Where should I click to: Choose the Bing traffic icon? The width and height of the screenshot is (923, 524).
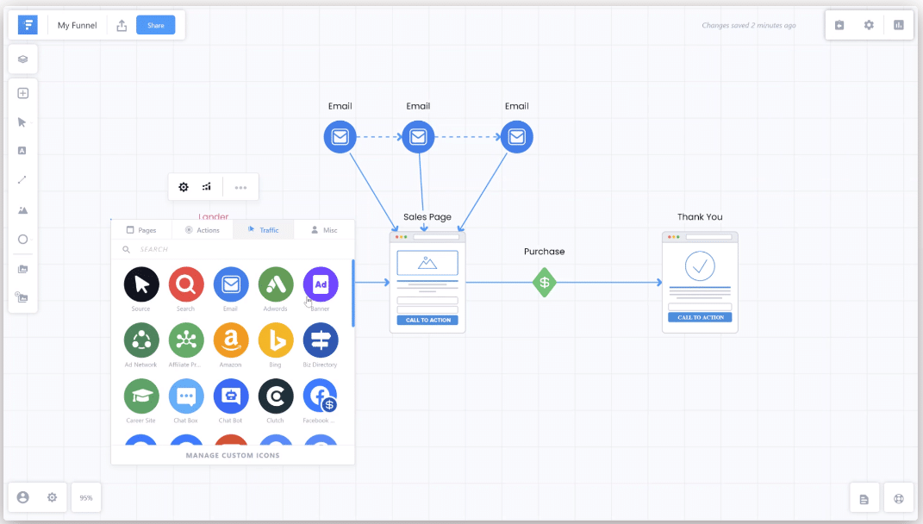tap(276, 340)
